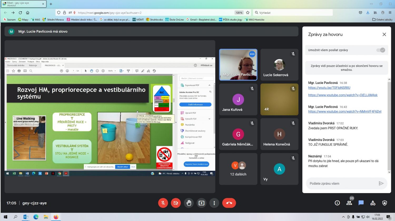Toggle 'Umožnit všem posílat zprávy' switch
This screenshot has width=395, height=221.
tap(381, 50)
